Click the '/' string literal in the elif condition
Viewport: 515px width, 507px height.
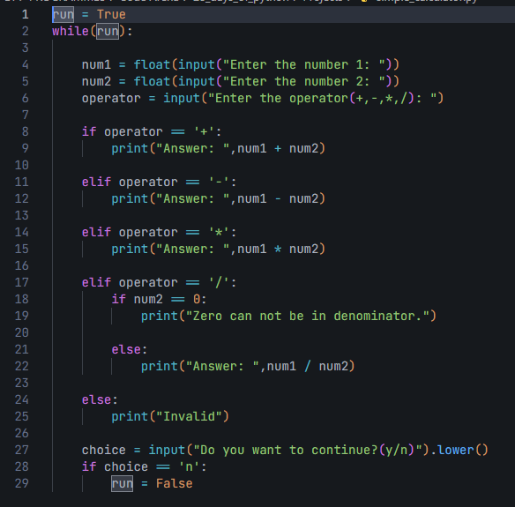point(219,282)
